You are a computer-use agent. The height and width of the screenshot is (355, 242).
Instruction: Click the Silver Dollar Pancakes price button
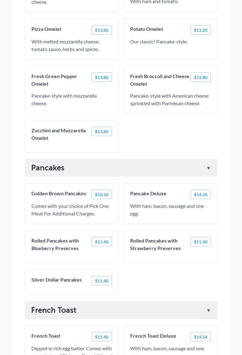point(102,281)
